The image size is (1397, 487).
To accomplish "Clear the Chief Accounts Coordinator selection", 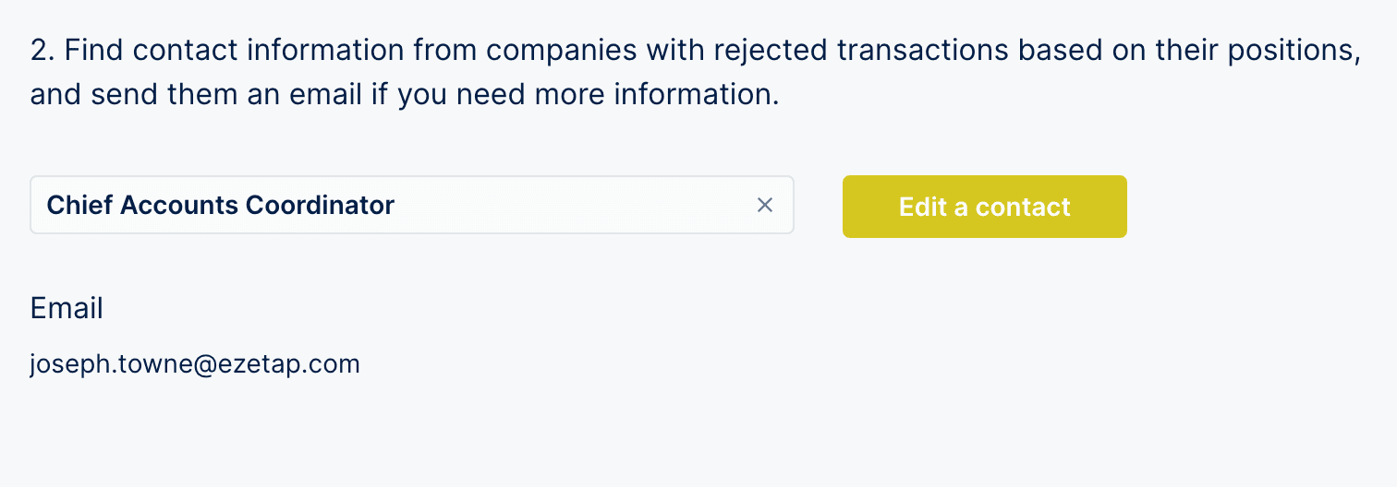I will click(x=764, y=205).
